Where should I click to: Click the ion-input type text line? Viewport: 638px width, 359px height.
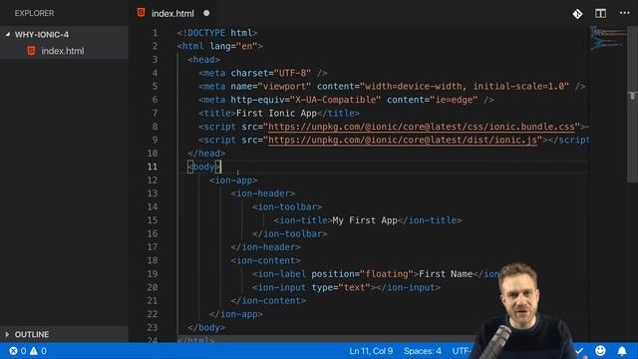tap(346, 288)
